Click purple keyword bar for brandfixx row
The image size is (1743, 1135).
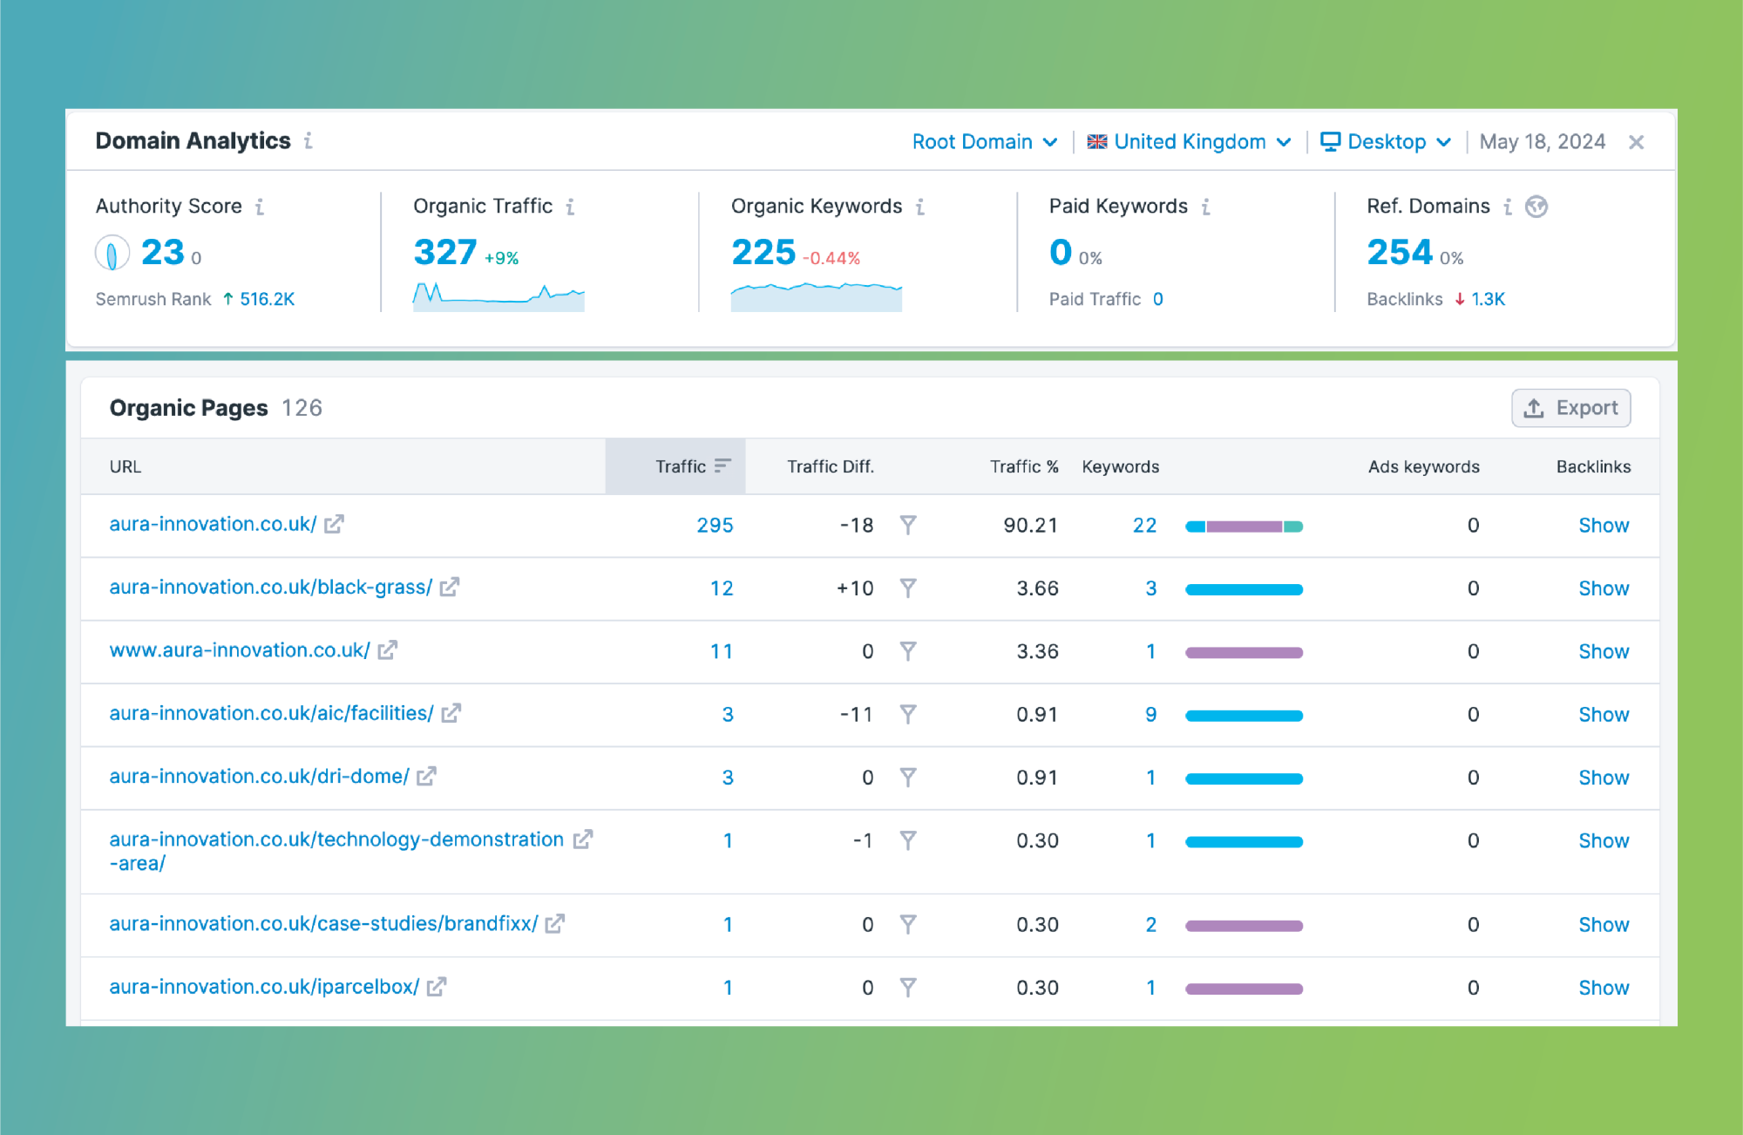point(1244,926)
